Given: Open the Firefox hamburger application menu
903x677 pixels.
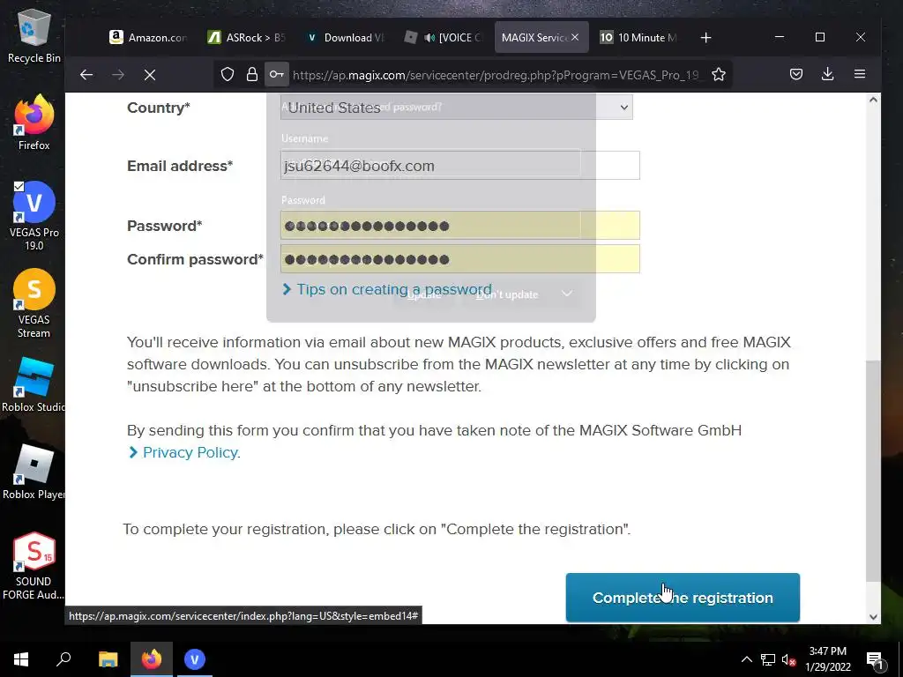Looking at the screenshot, I should pos(859,74).
